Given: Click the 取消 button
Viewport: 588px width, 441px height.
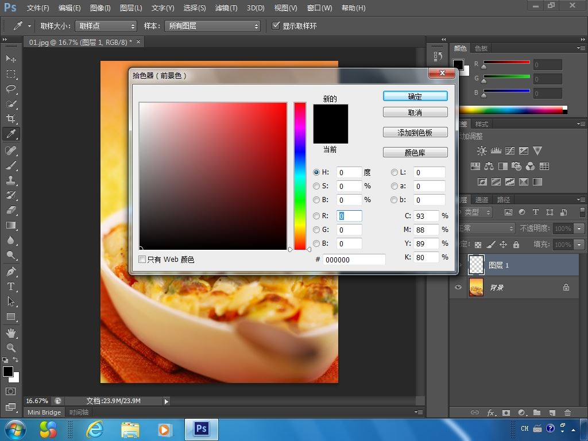Looking at the screenshot, I should point(415,113).
